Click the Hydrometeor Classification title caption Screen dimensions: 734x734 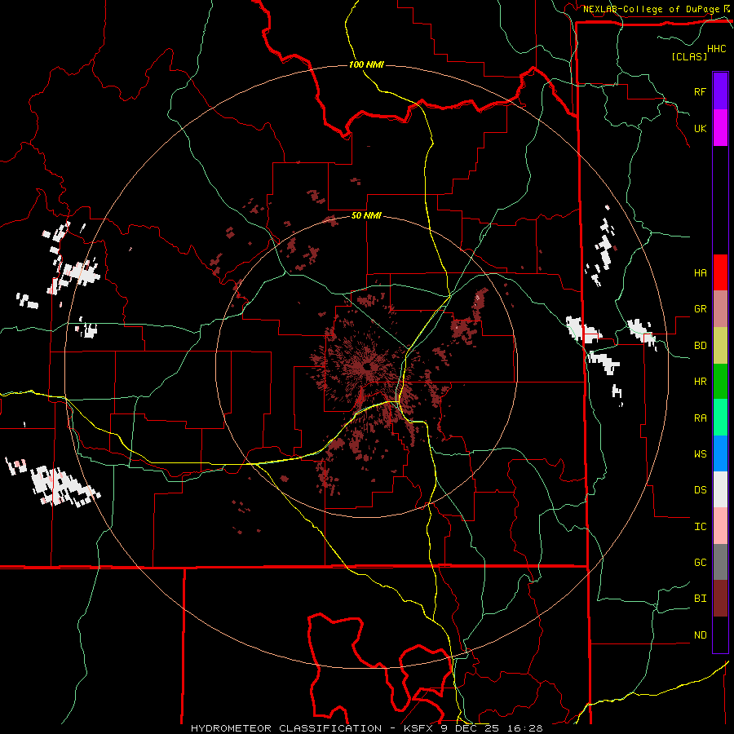coord(366,728)
